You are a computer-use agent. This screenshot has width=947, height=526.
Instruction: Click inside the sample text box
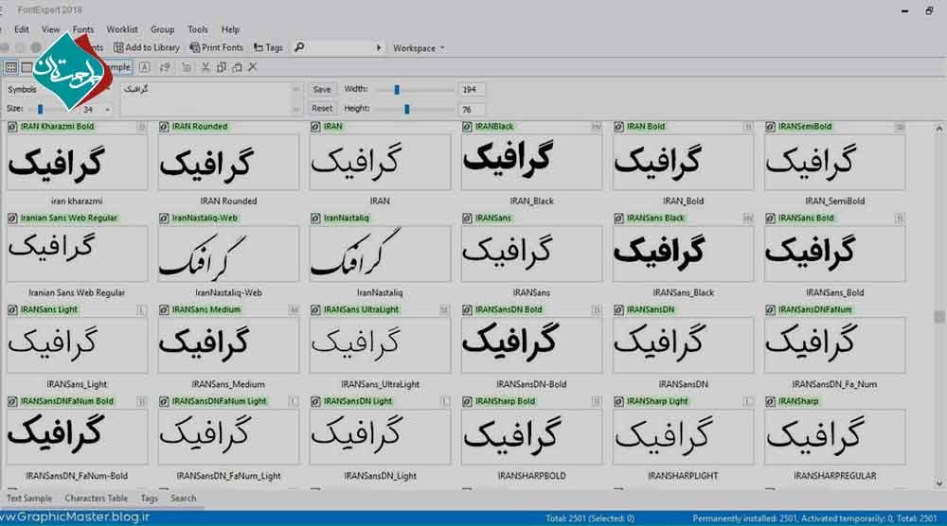[206, 99]
